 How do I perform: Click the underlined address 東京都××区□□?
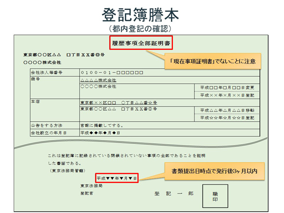[119, 103]
